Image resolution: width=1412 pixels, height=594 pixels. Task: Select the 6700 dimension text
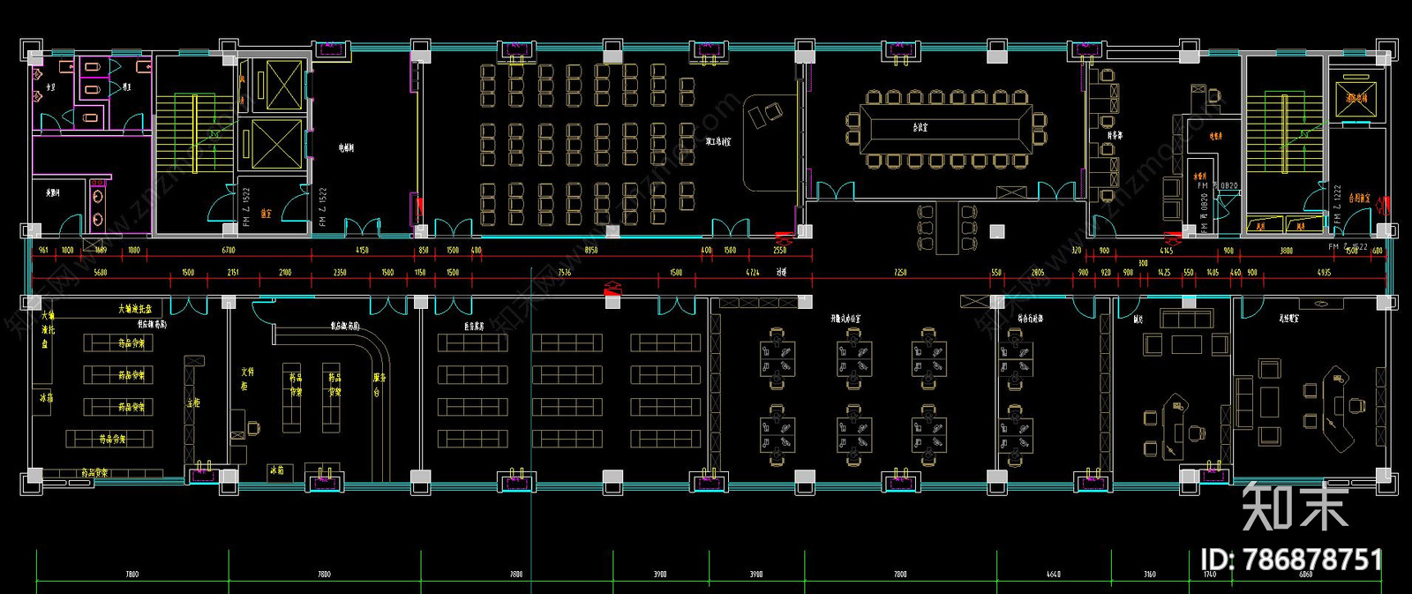tap(229, 251)
